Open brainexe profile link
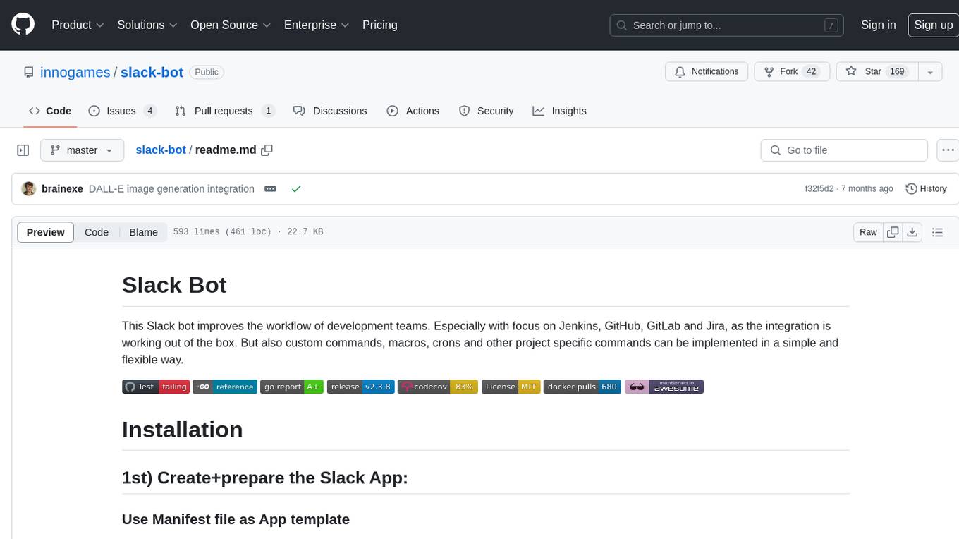Image resolution: width=959 pixels, height=539 pixels. 62,189
